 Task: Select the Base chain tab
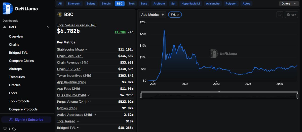point(144,4)
